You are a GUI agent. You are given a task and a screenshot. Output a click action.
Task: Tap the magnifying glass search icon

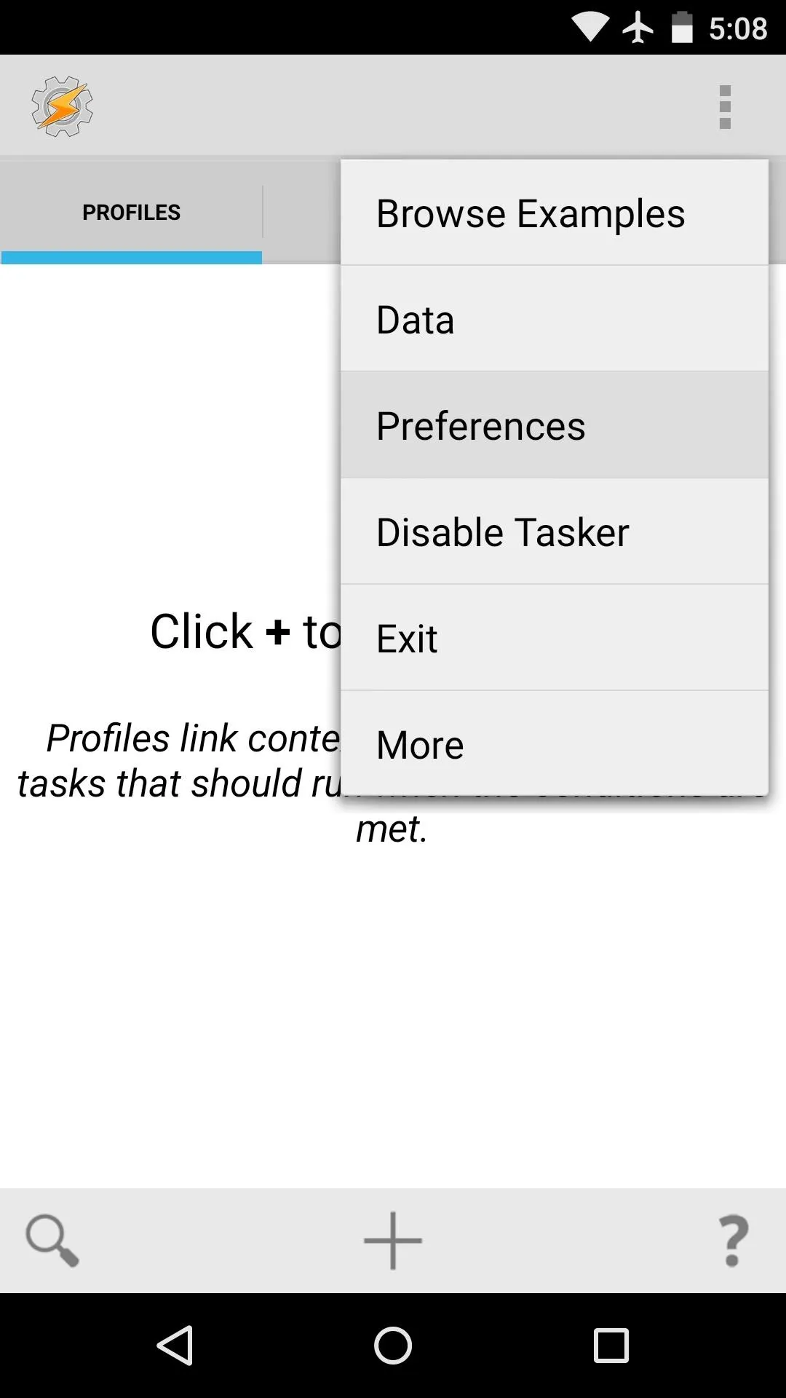coord(52,1240)
